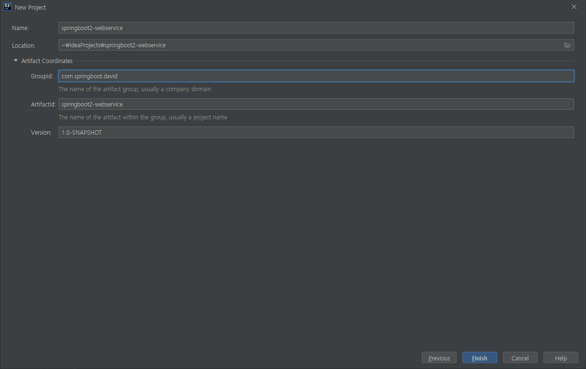Collapse the Artifact Coordinates section
Image resolution: width=586 pixels, height=369 pixels.
(16, 61)
